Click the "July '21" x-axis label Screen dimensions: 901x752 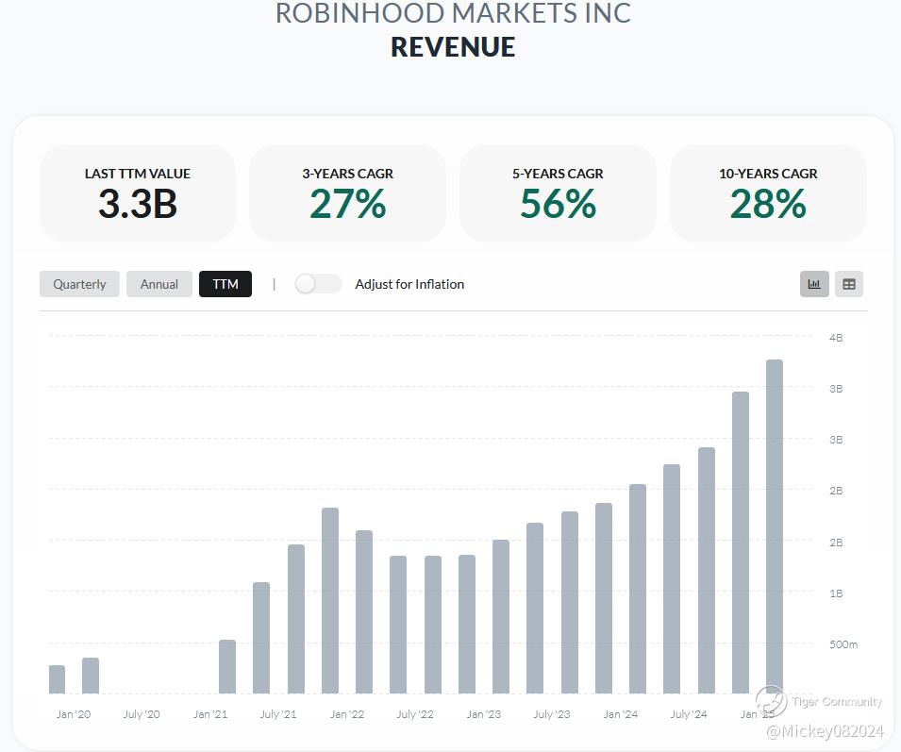(278, 714)
